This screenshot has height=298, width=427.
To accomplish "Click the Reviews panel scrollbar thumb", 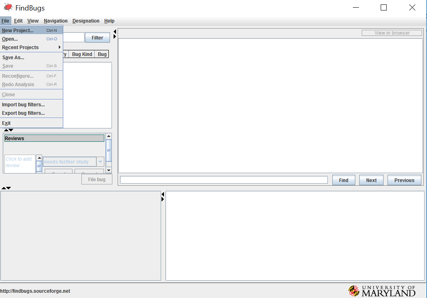I will pyautogui.click(x=109, y=151).
